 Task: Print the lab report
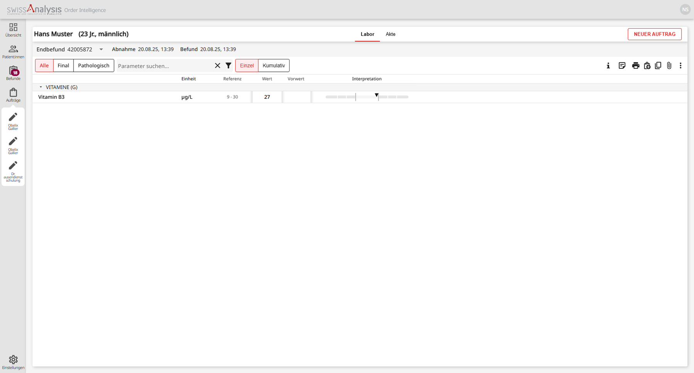(x=636, y=66)
